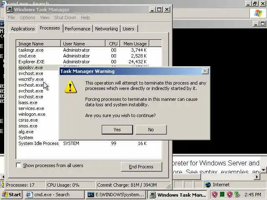Confirm termination by clicking Yes
The width and height of the screenshot is (267, 200).
(117, 130)
